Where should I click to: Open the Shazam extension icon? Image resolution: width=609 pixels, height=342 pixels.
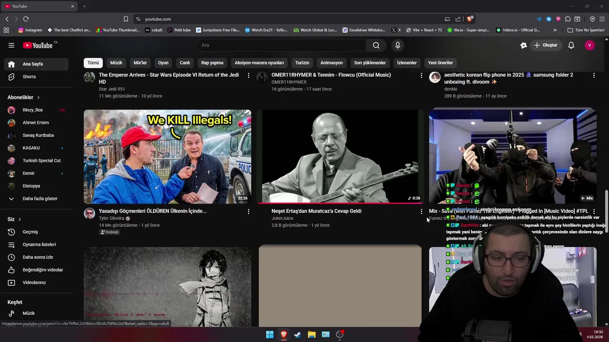point(549,19)
